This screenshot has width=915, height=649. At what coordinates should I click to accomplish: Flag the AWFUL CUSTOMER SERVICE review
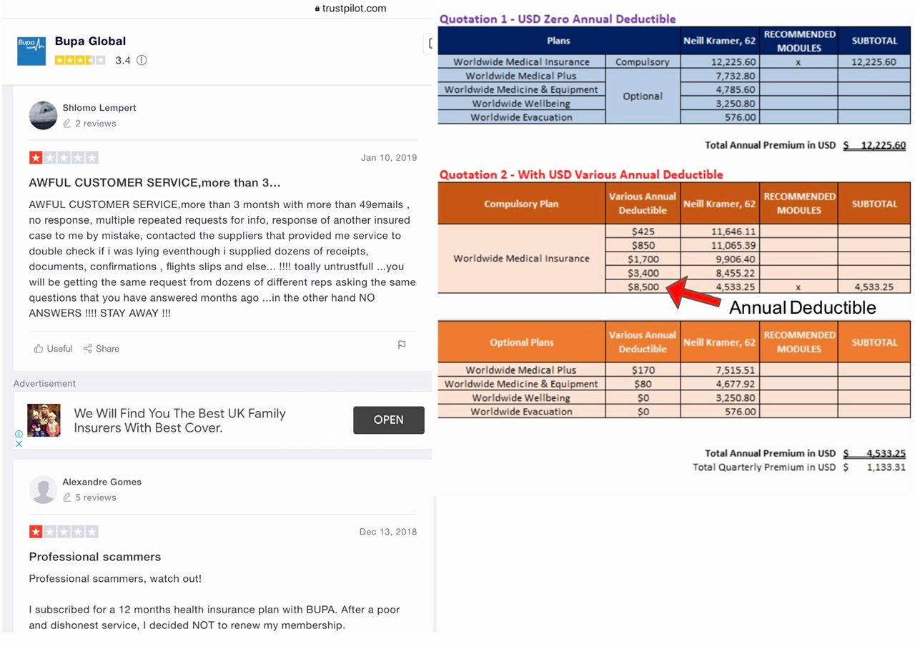tap(402, 345)
